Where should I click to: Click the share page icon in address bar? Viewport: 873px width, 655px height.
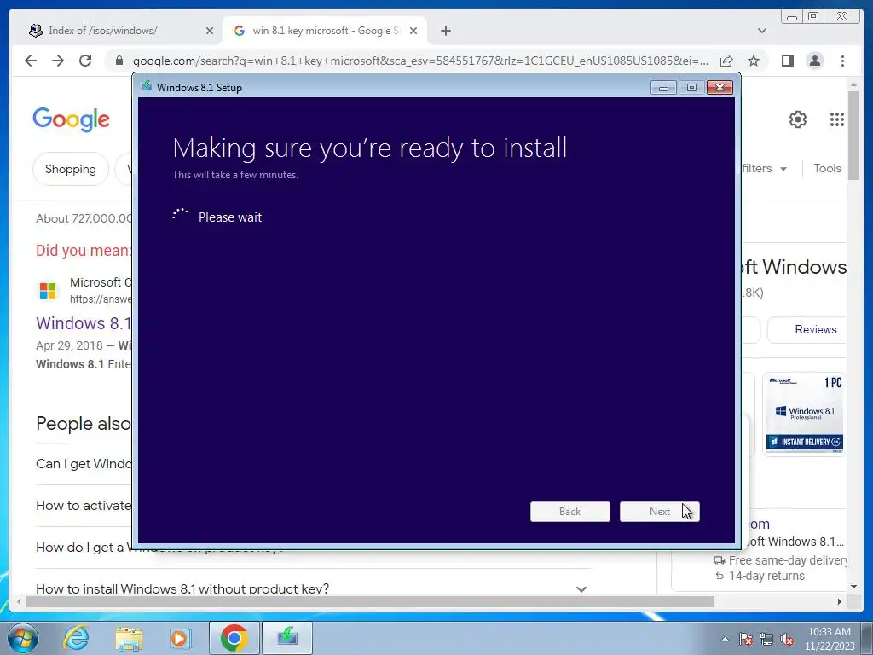(x=726, y=61)
